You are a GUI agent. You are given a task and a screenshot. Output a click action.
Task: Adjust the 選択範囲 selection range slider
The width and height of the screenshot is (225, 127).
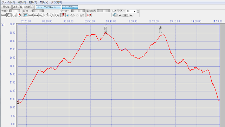click(x=103, y=11)
